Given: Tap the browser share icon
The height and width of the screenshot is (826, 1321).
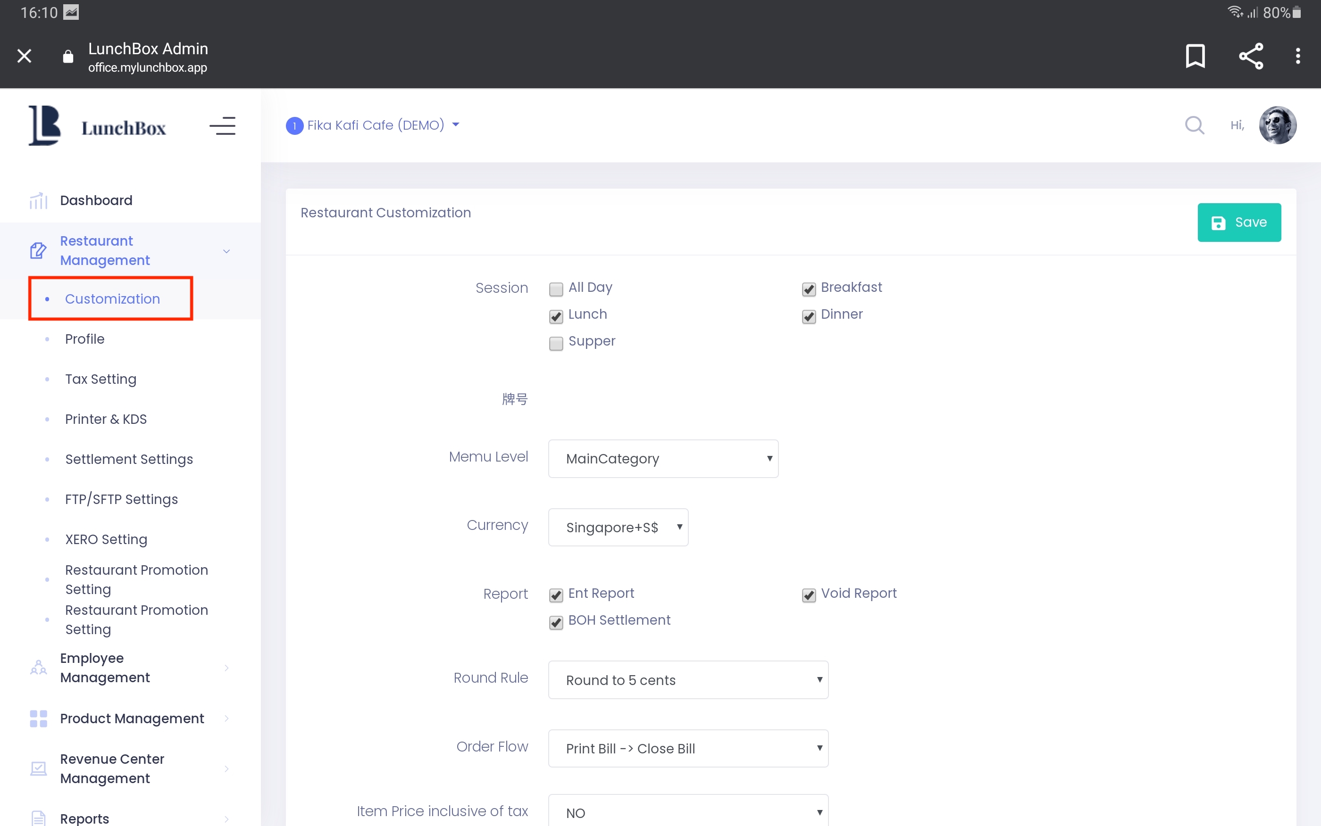Looking at the screenshot, I should (1251, 56).
